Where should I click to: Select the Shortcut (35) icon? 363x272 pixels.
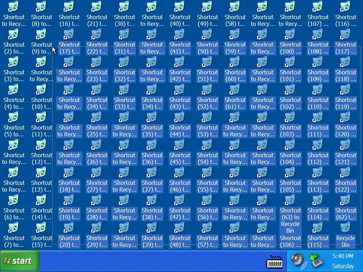pos(152,117)
